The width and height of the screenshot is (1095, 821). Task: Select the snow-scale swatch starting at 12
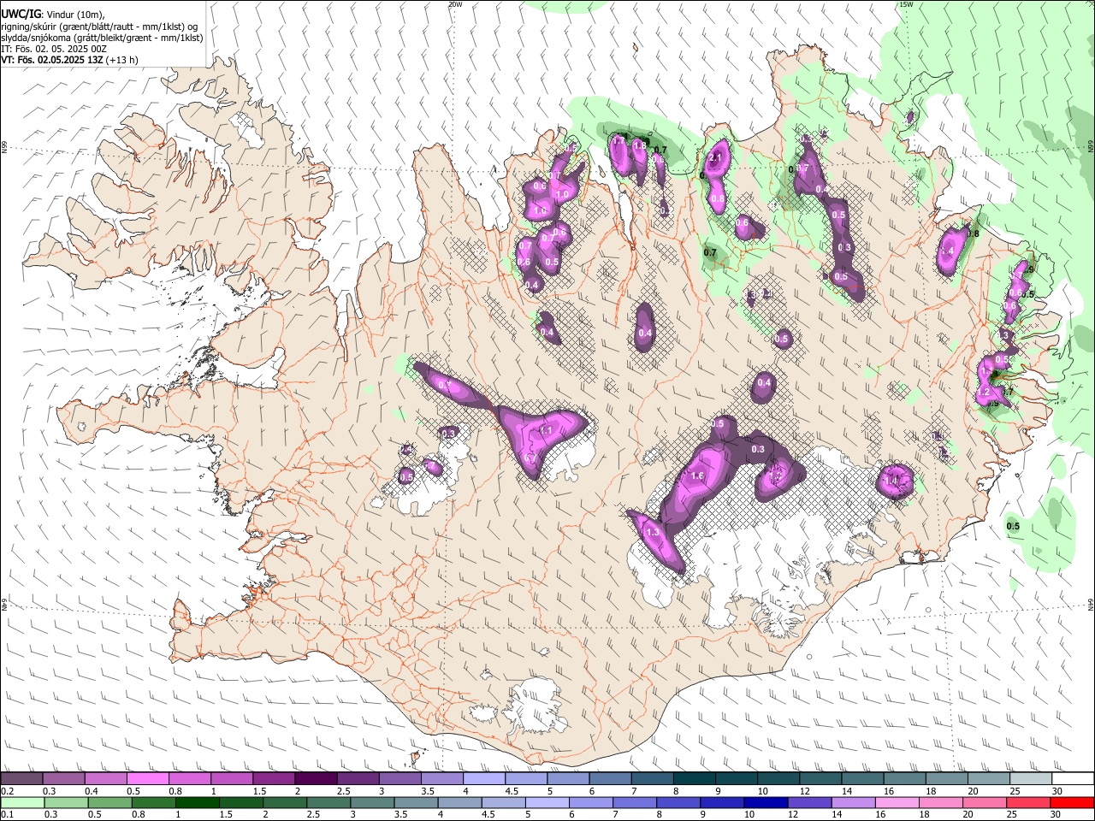coord(820,778)
